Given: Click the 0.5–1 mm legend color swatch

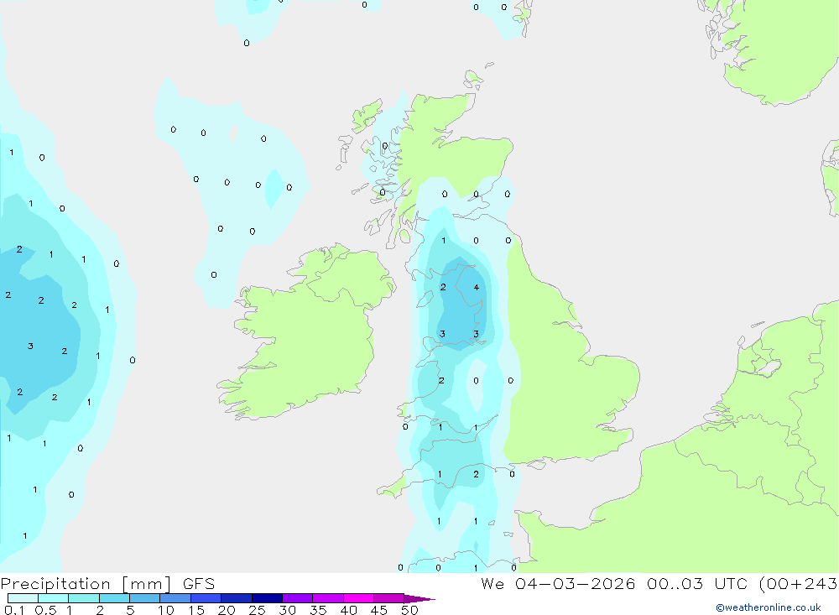Looking at the screenshot, I should click(x=54, y=598).
